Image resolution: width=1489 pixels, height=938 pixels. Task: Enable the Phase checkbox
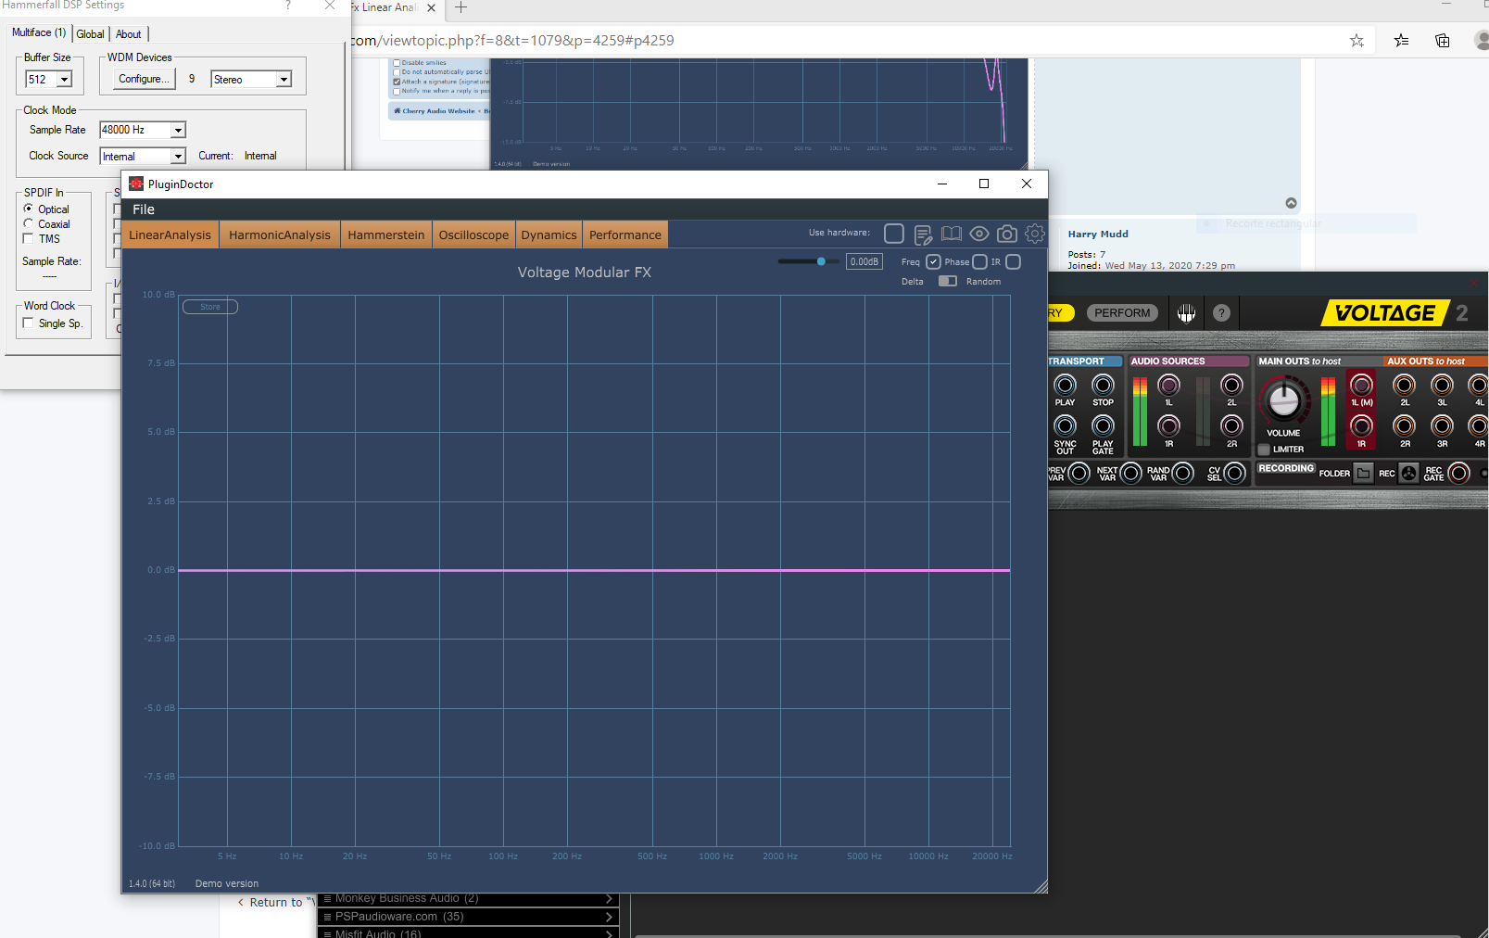pyautogui.click(x=979, y=262)
